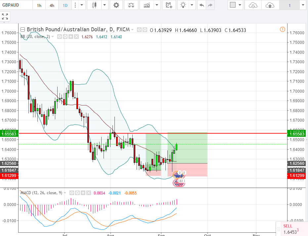This screenshot has width=308, height=236.
Task: Click the chart layout square icon
Action: point(233,5)
